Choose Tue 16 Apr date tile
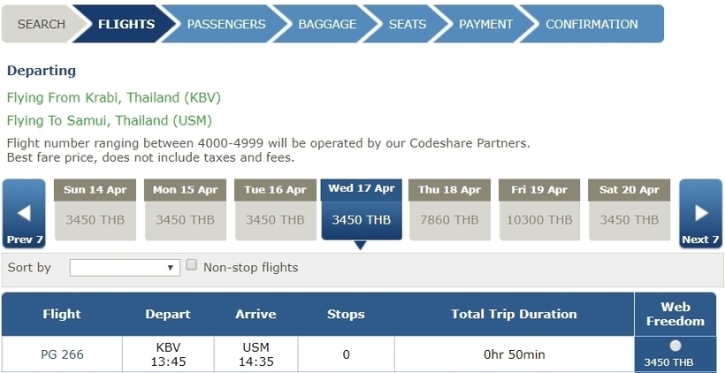725x373 pixels. click(x=275, y=209)
